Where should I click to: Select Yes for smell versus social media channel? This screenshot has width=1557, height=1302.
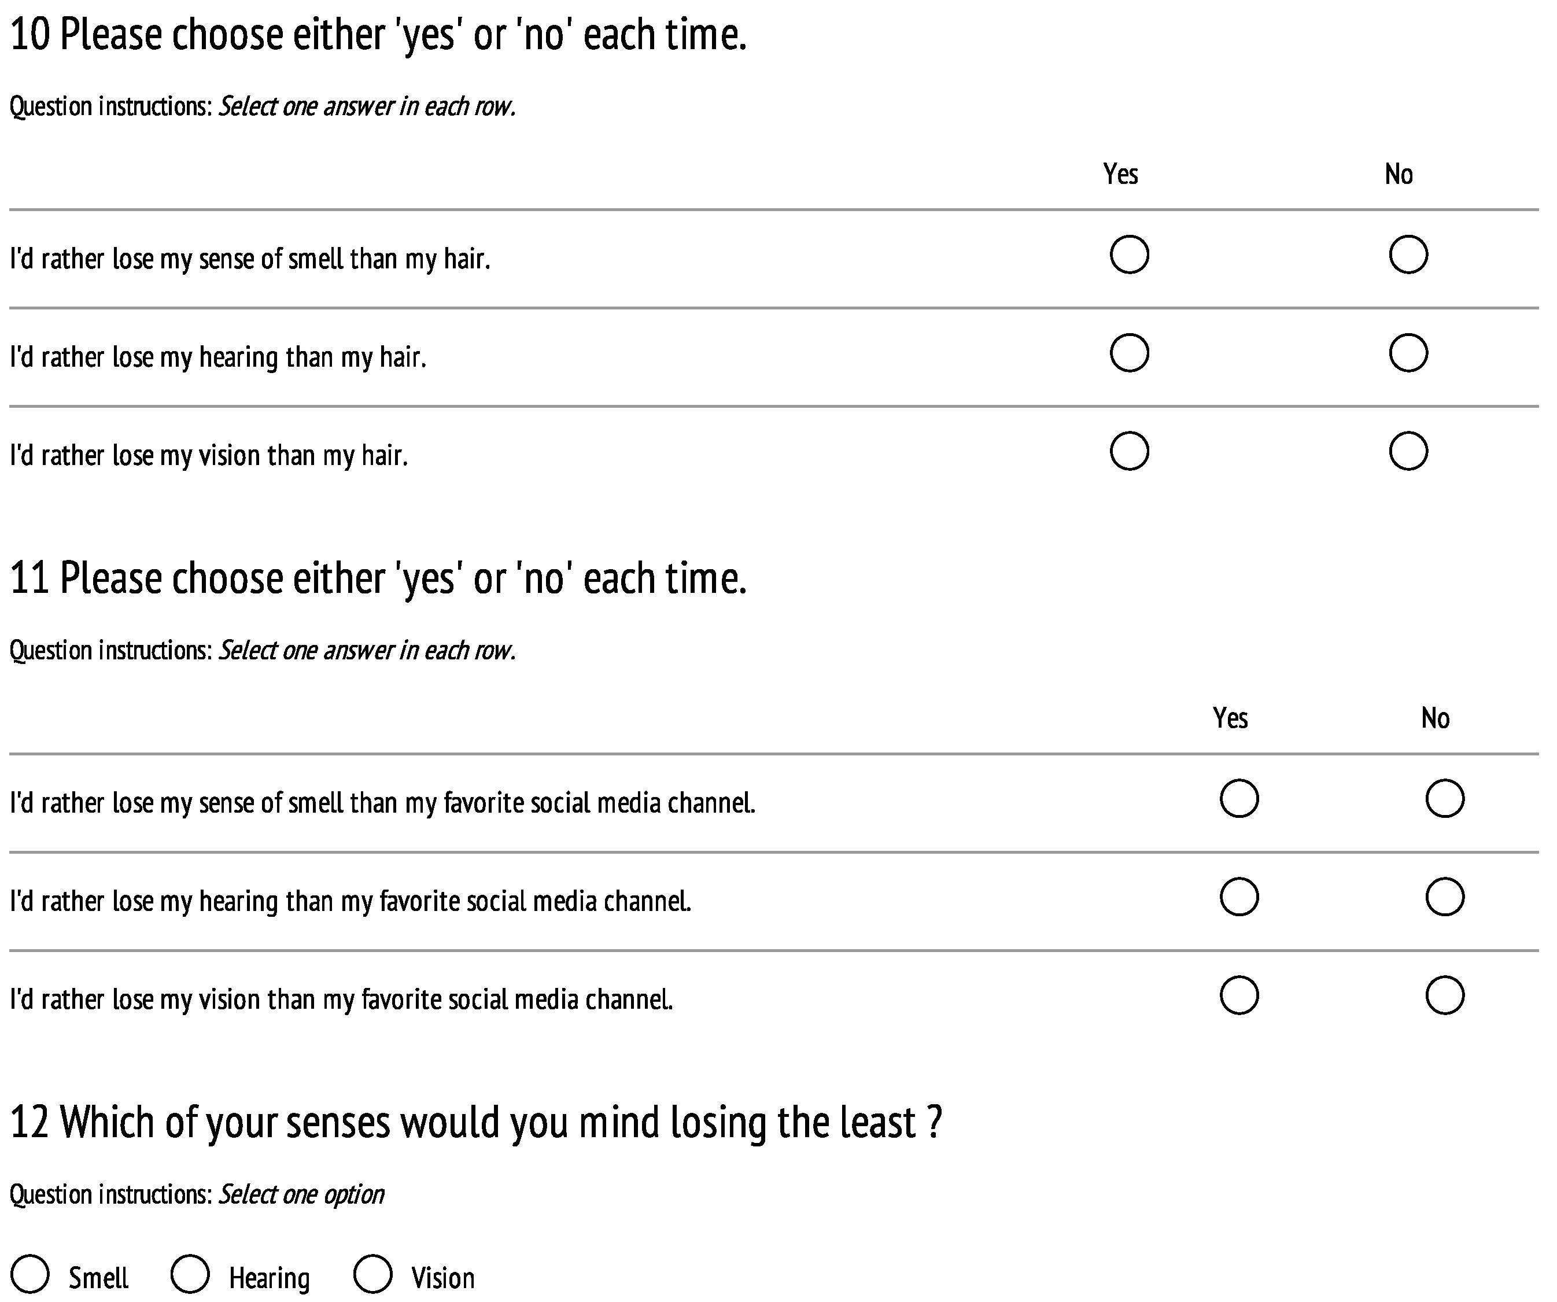(1239, 799)
